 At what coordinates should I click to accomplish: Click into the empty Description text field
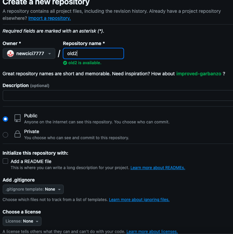(x=118, y=96)
